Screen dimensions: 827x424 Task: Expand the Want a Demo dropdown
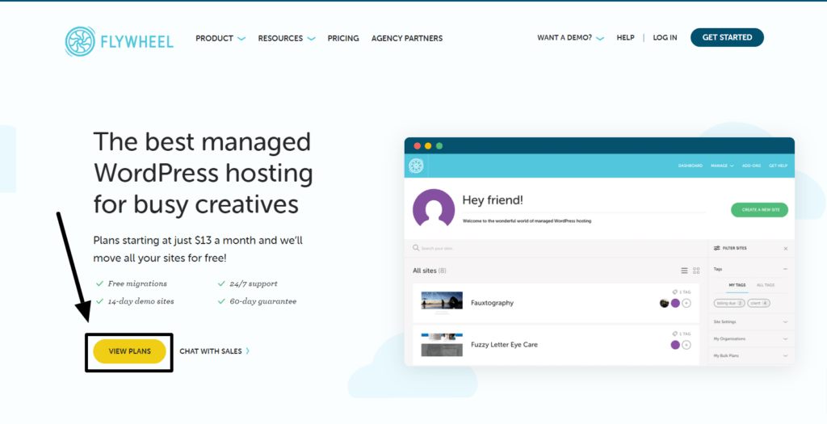tap(571, 38)
